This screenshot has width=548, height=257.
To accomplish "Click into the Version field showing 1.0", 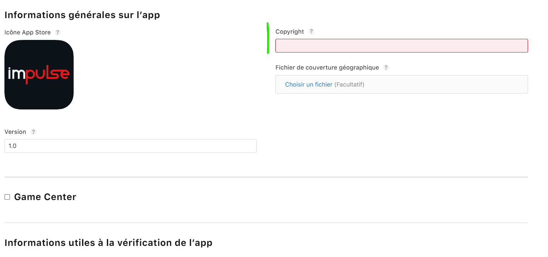I will [130, 146].
